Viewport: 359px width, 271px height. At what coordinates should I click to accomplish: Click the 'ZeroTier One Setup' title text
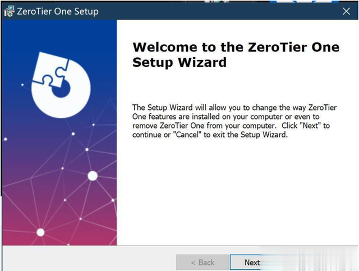58,11
